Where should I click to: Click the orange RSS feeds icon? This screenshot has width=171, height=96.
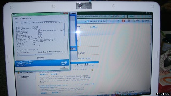pos(123,21)
